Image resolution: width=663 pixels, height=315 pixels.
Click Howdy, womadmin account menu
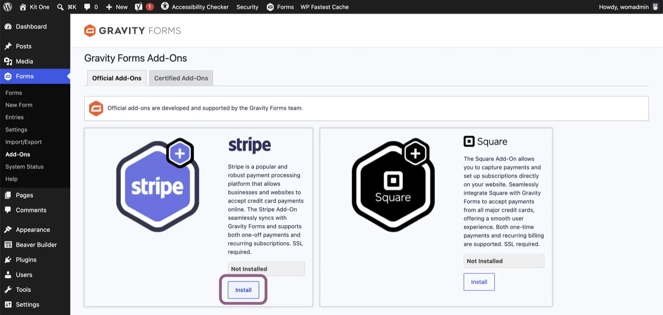tap(624, 7)
